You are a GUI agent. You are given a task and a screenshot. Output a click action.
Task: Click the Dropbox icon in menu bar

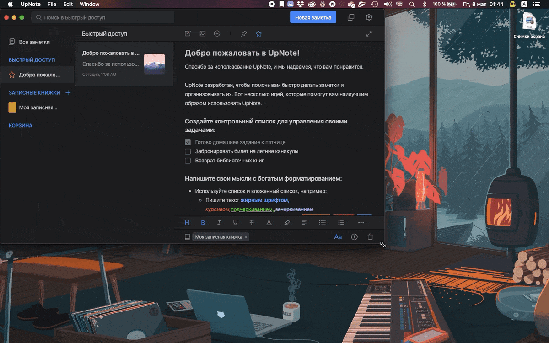tap(300, 4)
